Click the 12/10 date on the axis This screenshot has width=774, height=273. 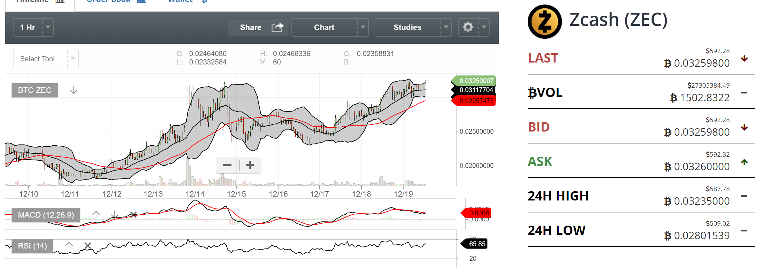click(x=29, y=194)
